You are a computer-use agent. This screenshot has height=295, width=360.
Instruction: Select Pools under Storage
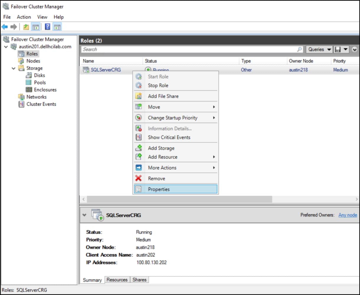pyautogui.click(x=40, y=83)
